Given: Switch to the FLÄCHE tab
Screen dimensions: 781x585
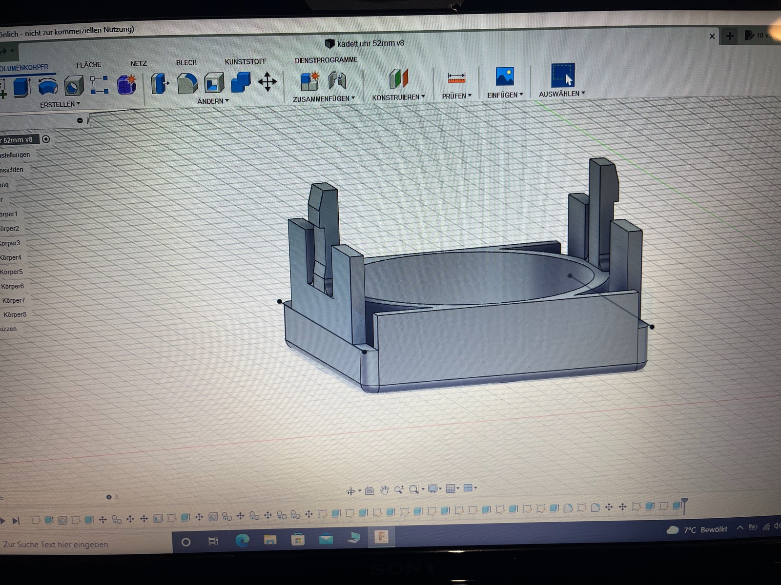Looking at the screenshot, I should (x=88, y=65).
